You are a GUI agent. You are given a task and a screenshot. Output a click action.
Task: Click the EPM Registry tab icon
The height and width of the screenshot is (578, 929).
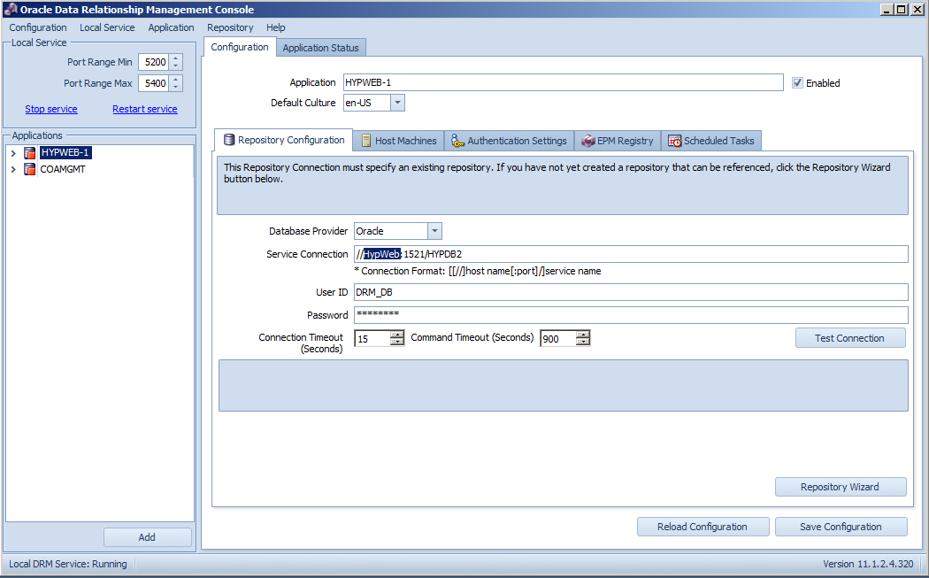(588, 141)
